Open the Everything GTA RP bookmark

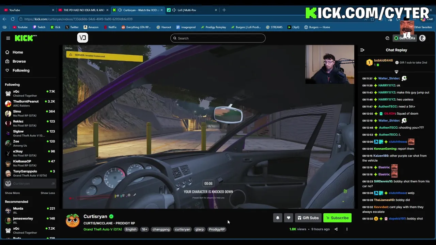(x=136, y=27)
